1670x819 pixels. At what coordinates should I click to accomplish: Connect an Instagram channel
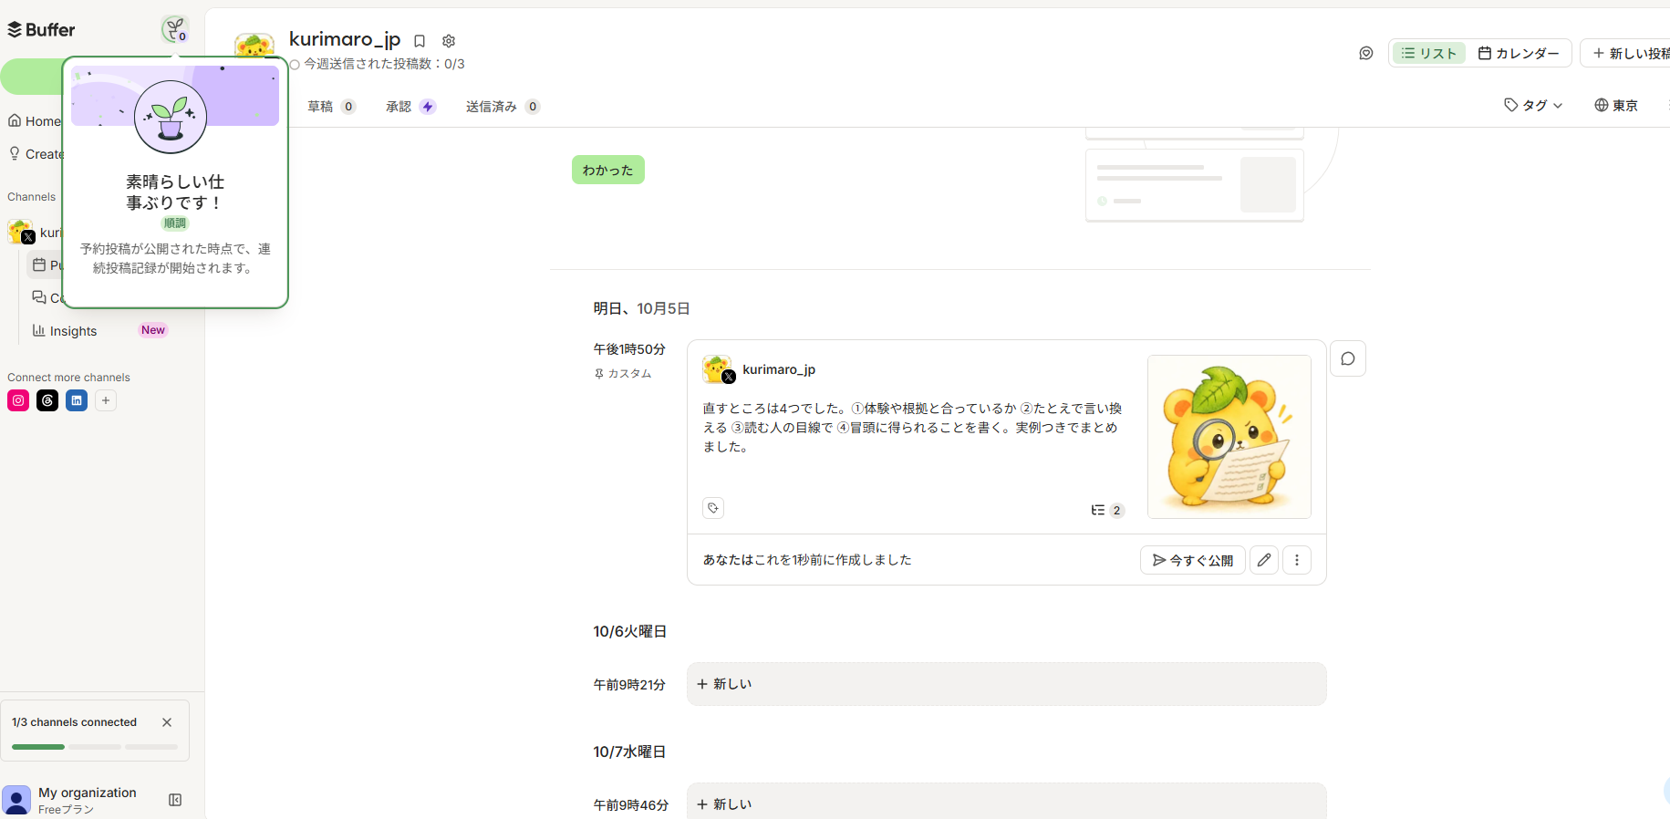coord(18,400)
